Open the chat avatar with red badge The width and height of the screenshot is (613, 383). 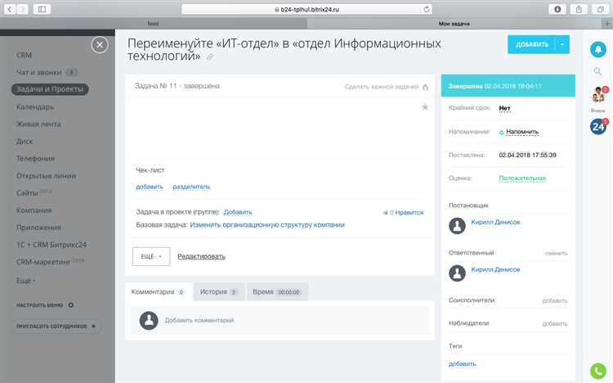click(598, 95)
